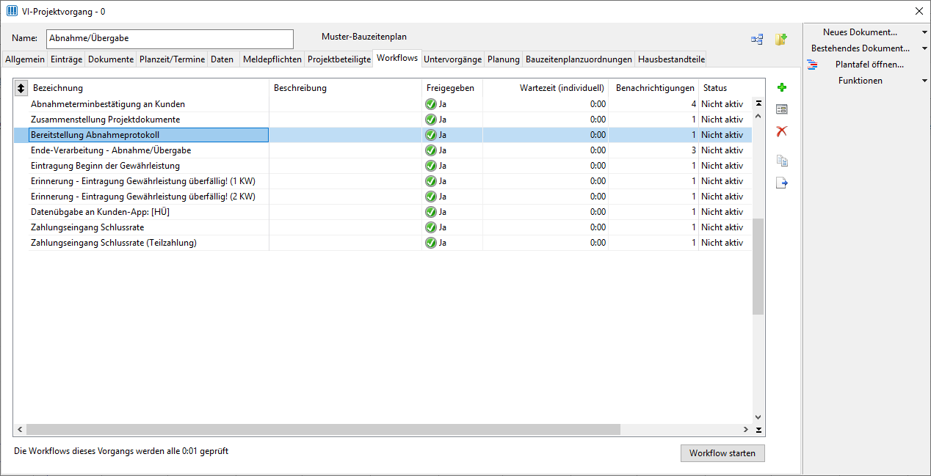
Task: Expand the Neues Dokument dropdown arrow
Action: [924, 32]
